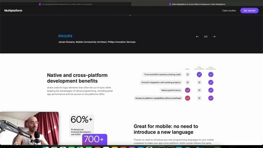Click the webcam video overlay

[x=29, y=128]
